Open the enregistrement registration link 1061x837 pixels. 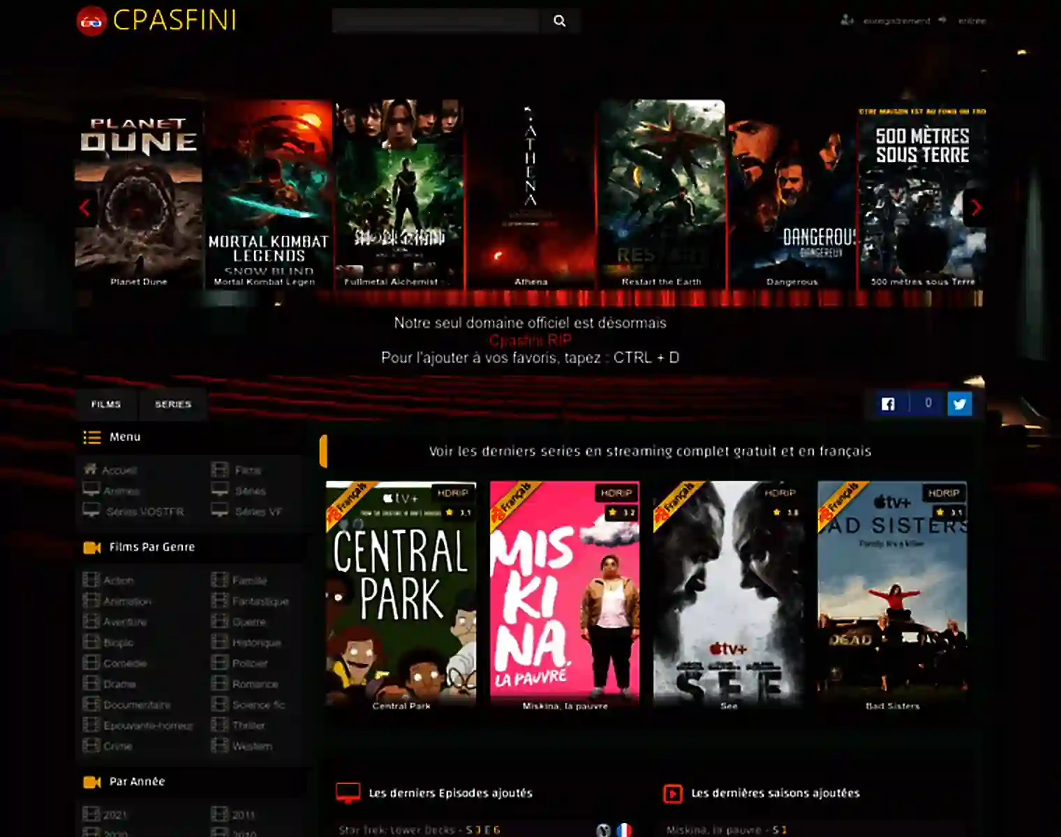pos(896,21)
